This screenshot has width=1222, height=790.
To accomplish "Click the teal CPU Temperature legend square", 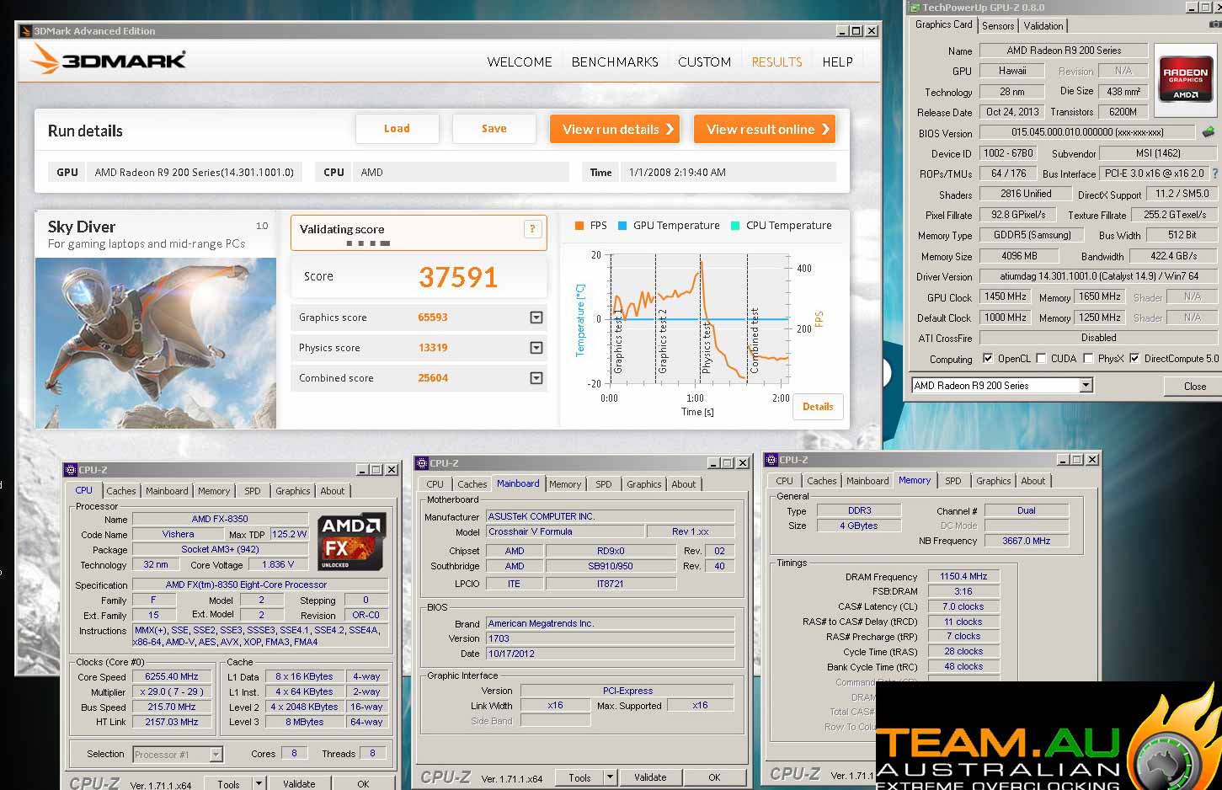I will coord(735,226).
